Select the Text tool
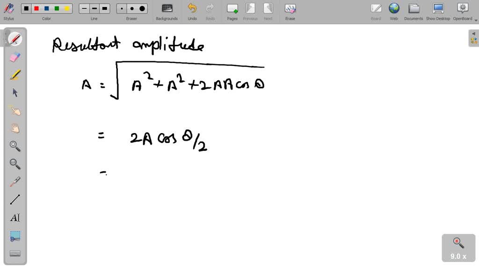Image resolution: width=479 pixels, height=269 pixels. [x=14, y=218]
